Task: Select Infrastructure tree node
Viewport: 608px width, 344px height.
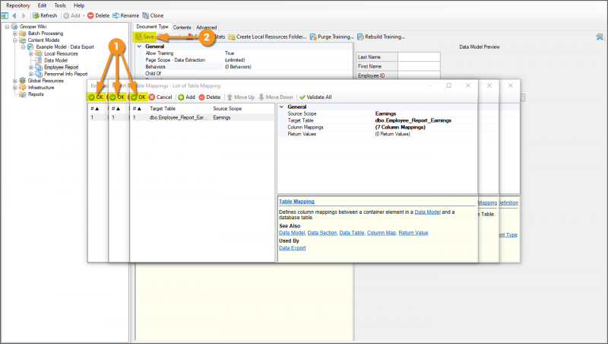Action: 41,88
